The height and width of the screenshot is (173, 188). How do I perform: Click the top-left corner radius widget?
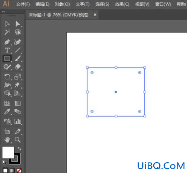tap(92, 73)
